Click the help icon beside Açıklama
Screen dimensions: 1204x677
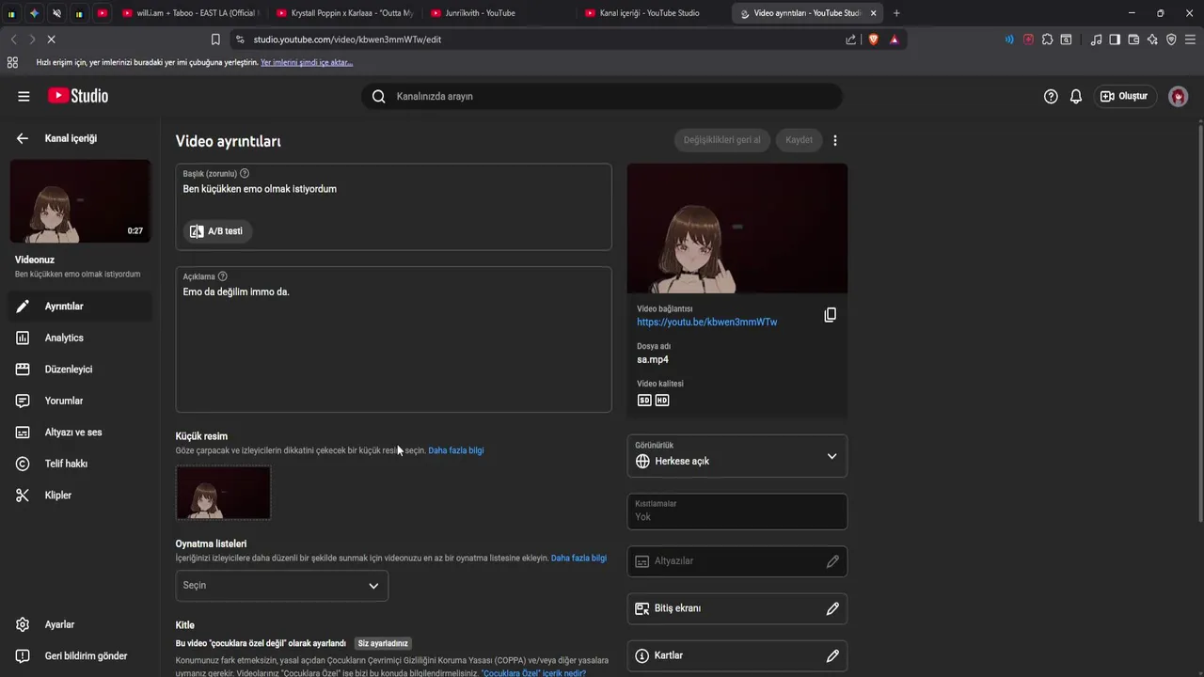pyautogui.click(x=223, y=276)
